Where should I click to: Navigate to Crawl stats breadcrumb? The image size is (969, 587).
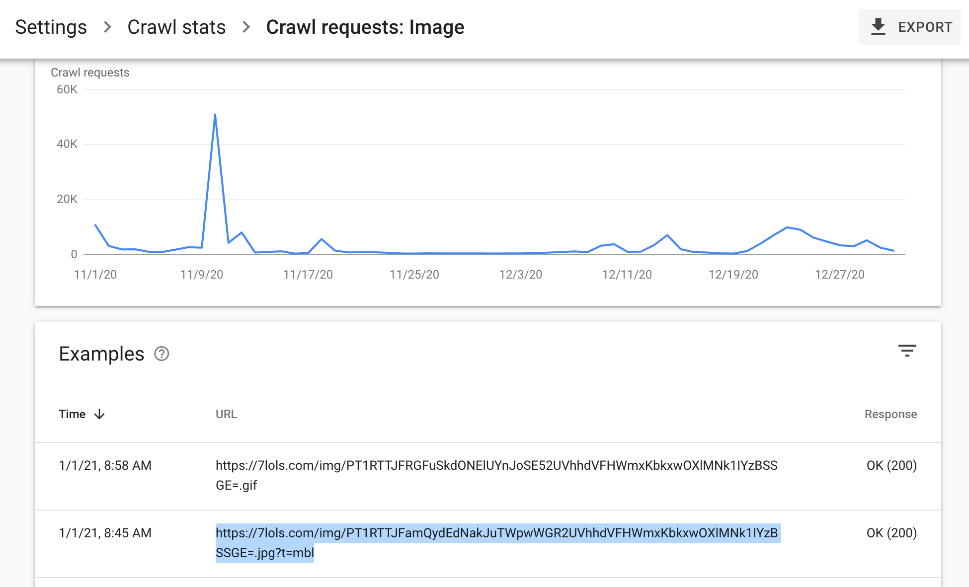[x=176, y=27]
